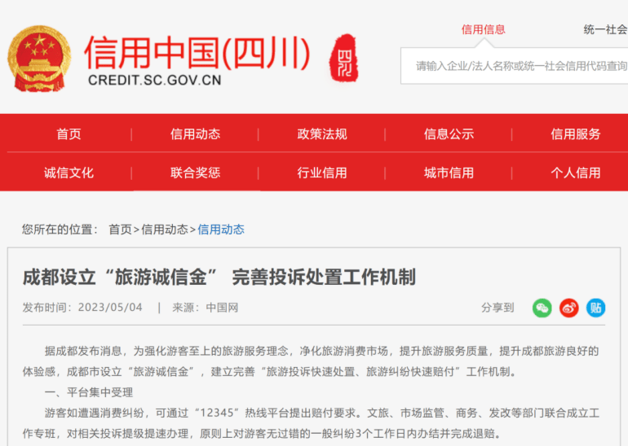Share article via blue Tieba icon
The width and height of the screenshot is (628, 446).
point(596,308)
